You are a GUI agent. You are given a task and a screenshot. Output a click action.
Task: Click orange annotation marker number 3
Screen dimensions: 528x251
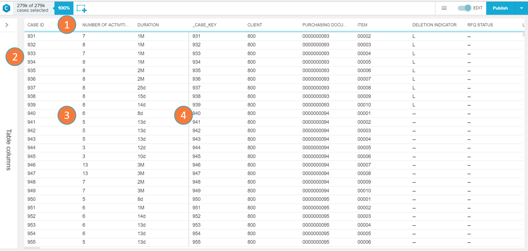click(x=67, y=115)
